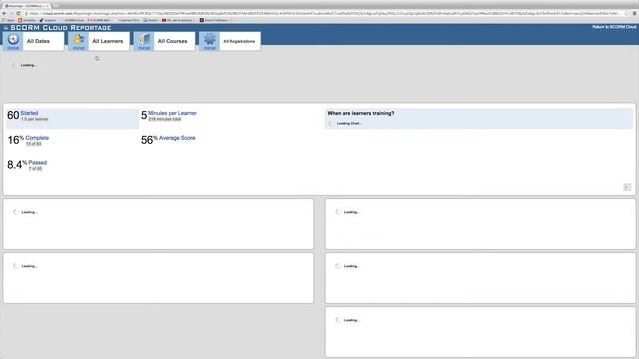Screen dimensions: 639x359
Task: Click the 'When are learners training?' heading
Action: [361, 113]
